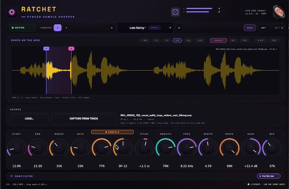The width and height of the screenshot is (289, 189).
Task: Click the shuffle amount knob at 77%
Action: click(102, 148)
